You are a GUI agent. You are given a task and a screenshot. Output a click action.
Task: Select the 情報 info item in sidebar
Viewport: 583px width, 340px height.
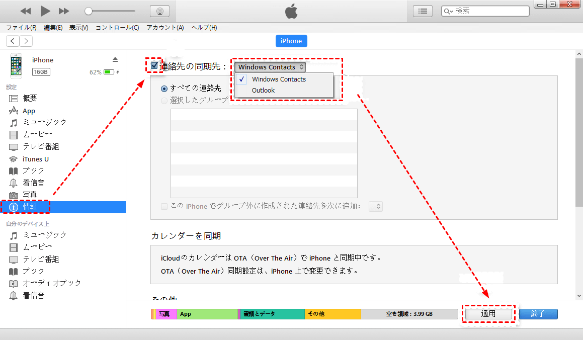tap(30, 207)
